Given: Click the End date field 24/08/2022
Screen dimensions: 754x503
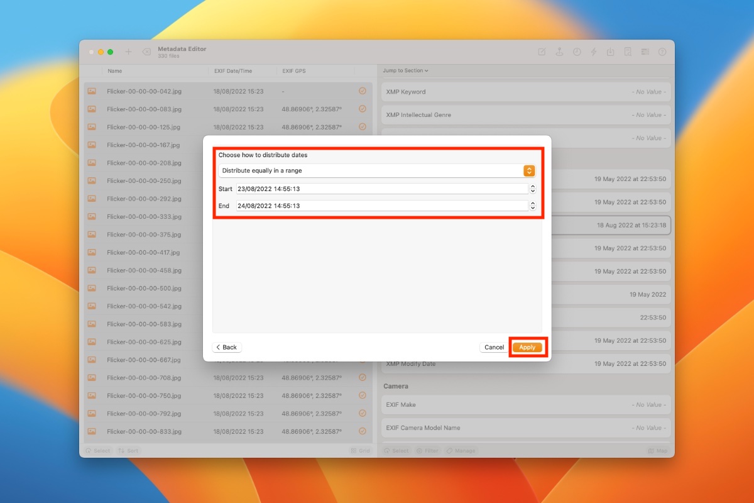Looking at the screenshot, I should point(382,206).
